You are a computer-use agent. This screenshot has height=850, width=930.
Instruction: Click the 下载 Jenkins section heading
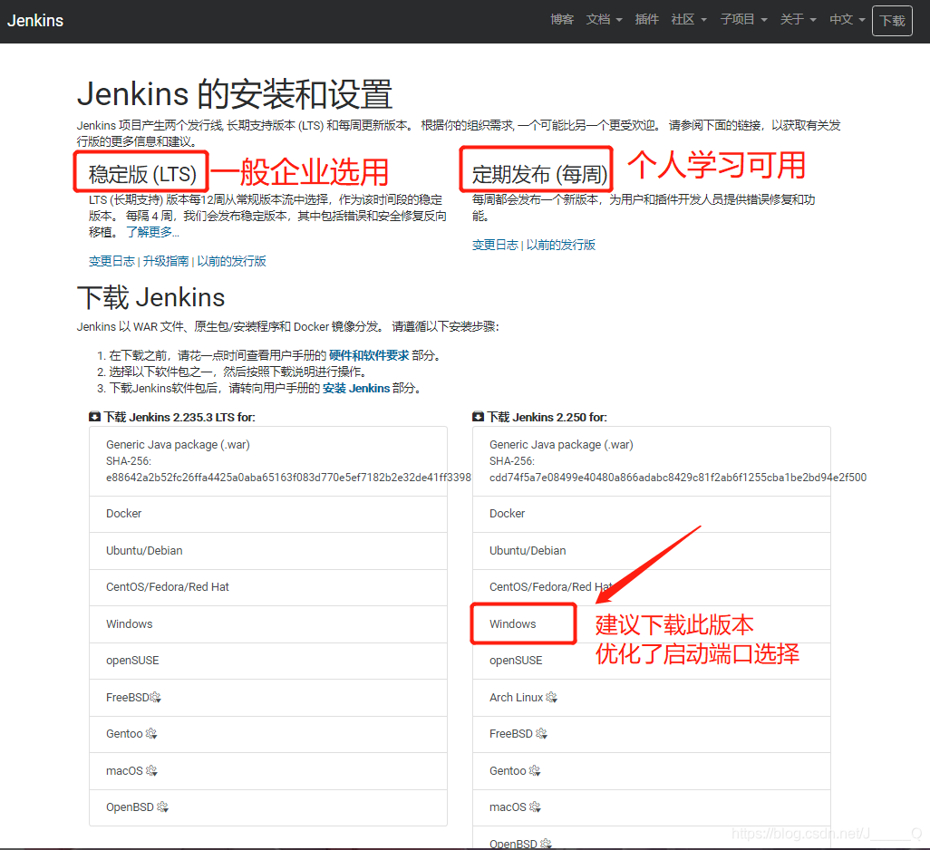coord(150,297)
